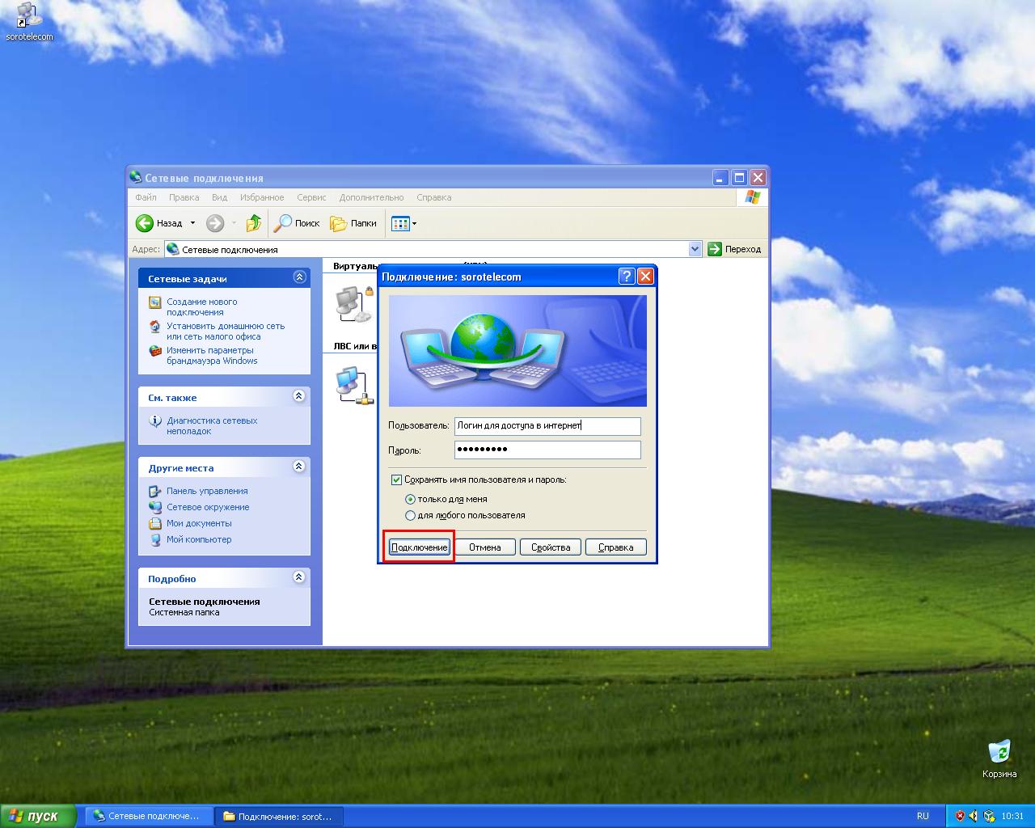Click the greyed Forward arrow icon
The image size is (1035, 828).
(214, 223)
